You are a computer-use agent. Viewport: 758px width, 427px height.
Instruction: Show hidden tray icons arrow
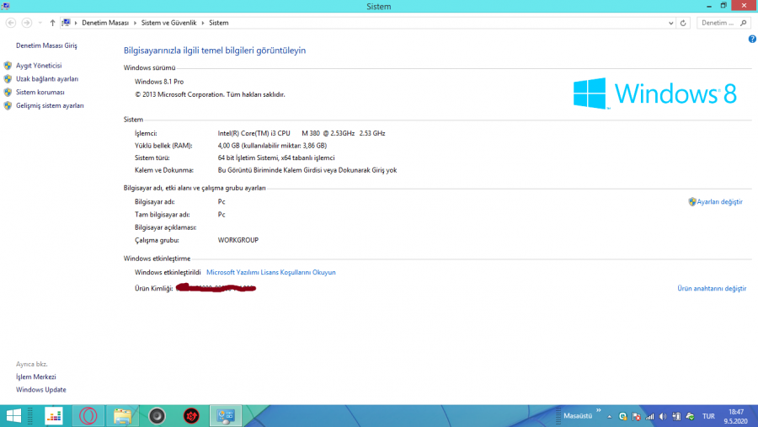click(x=610, y=416)
